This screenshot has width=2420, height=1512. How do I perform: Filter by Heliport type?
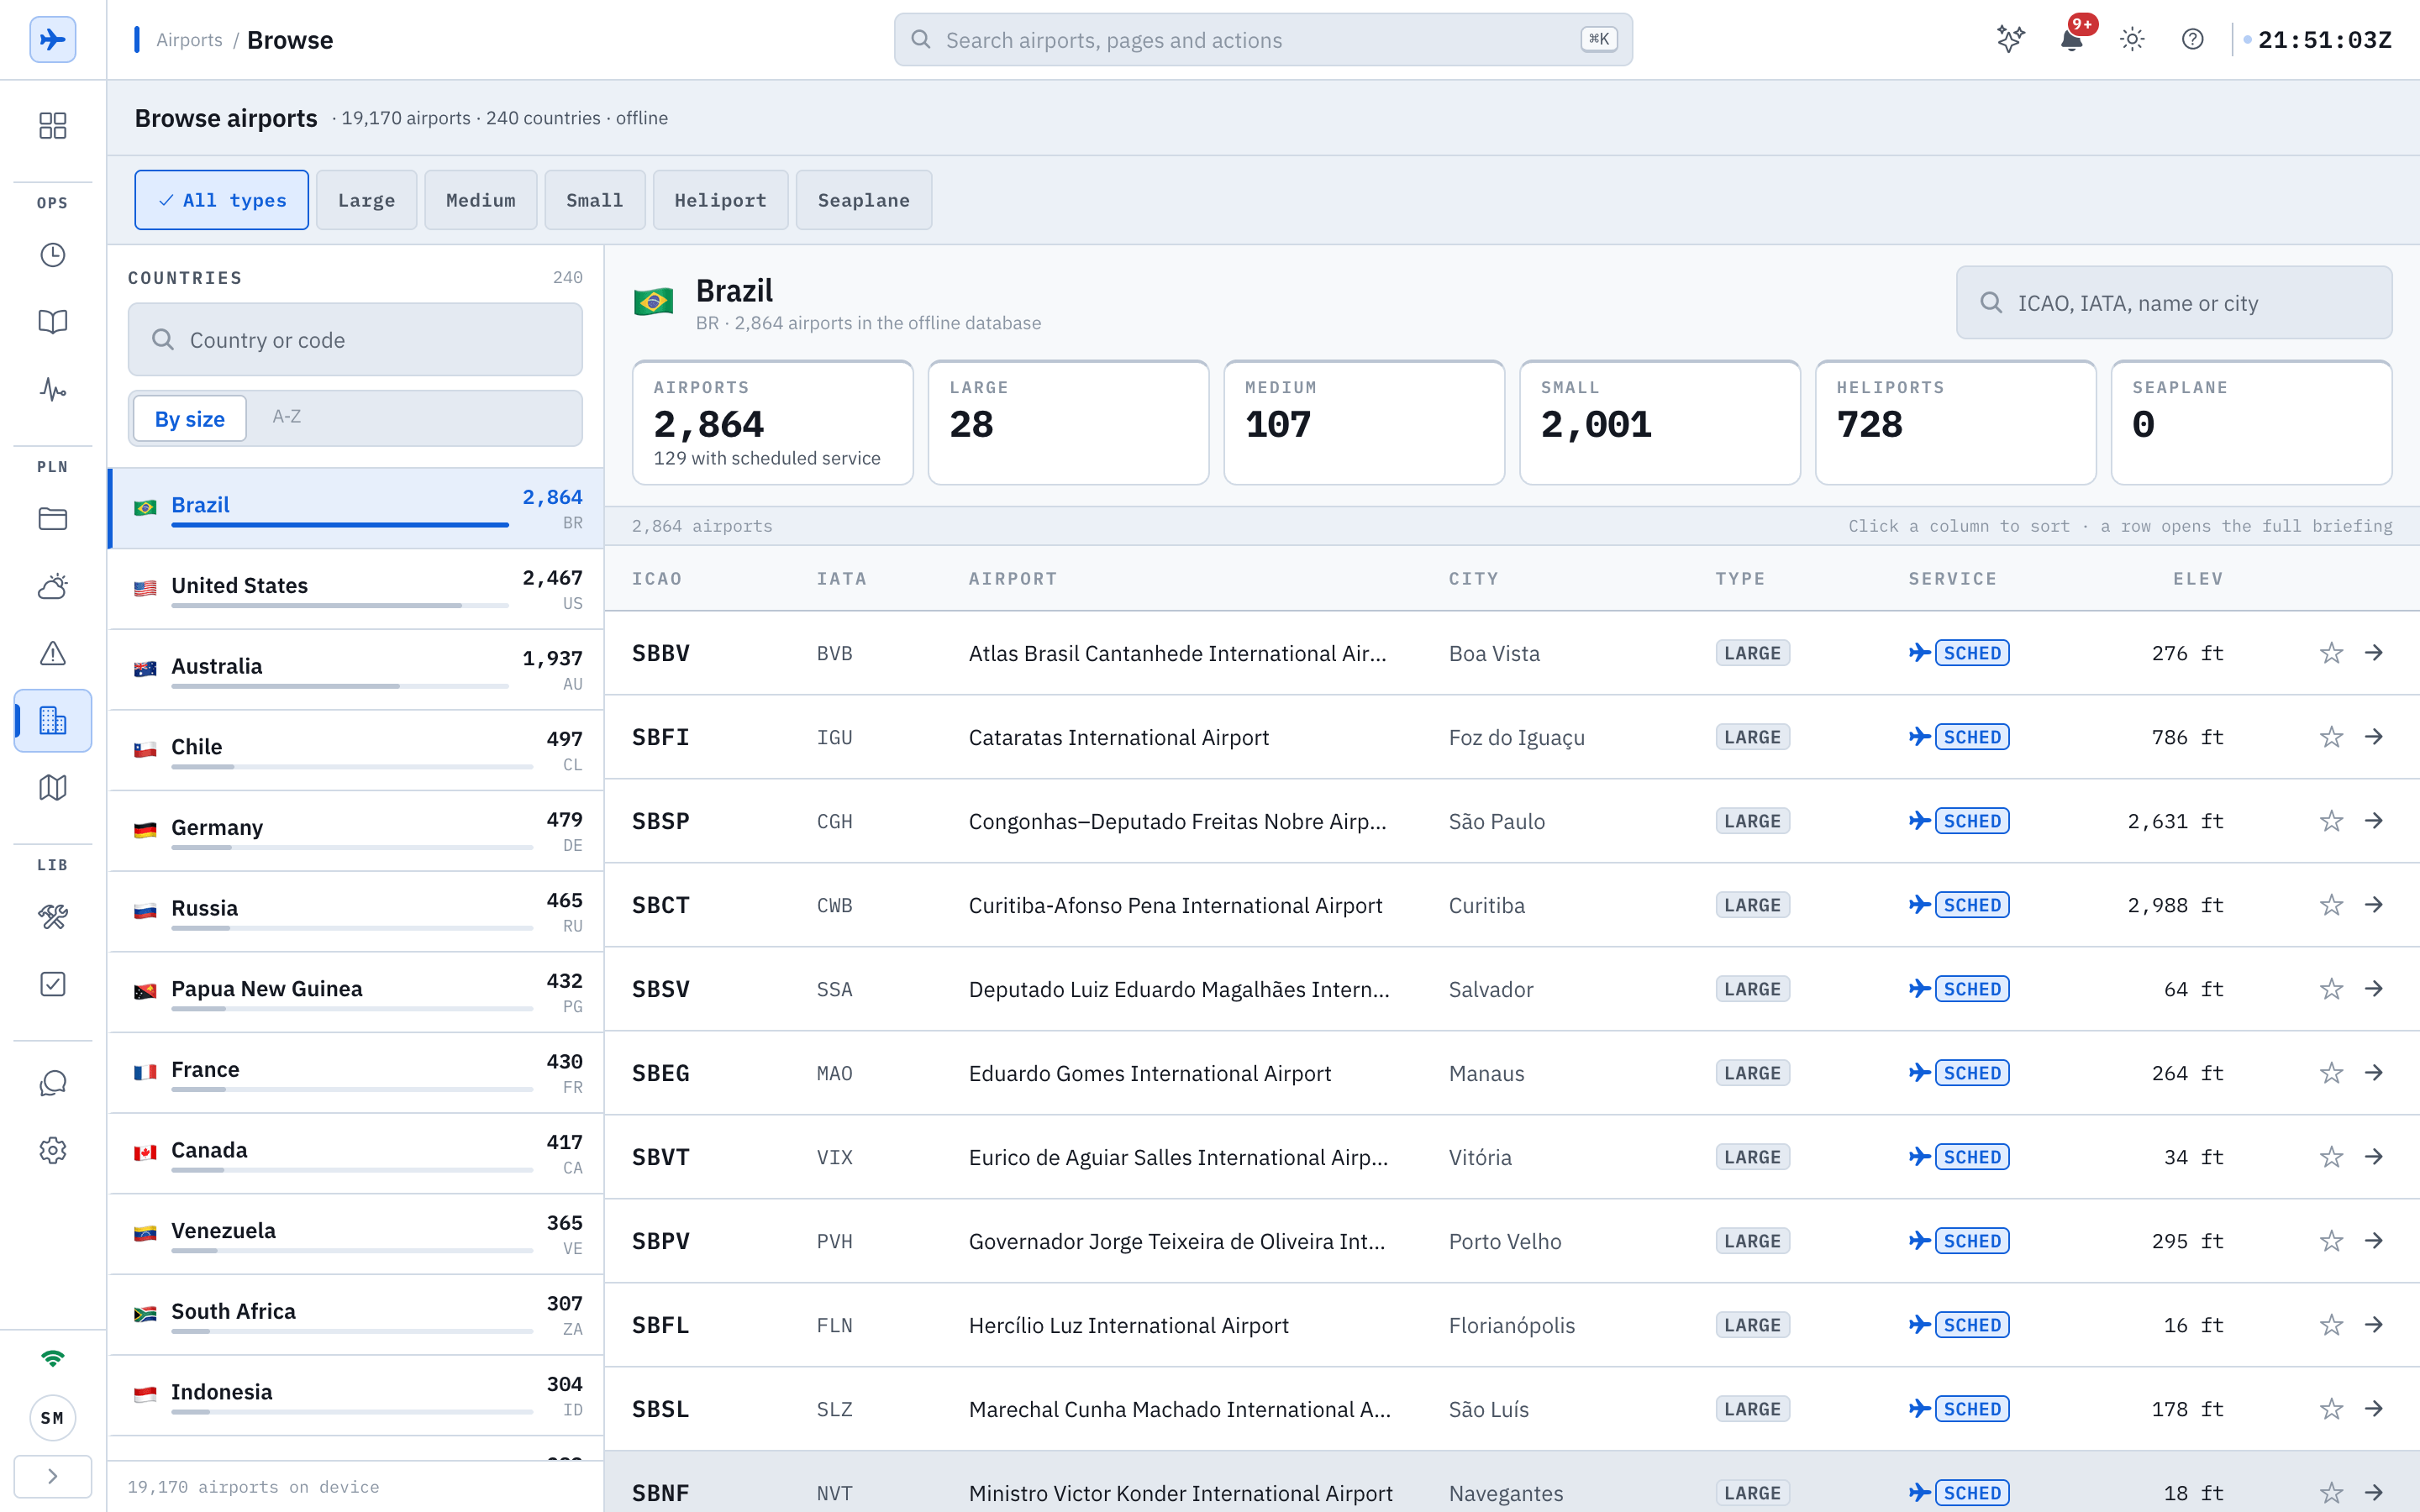[720, 200]
